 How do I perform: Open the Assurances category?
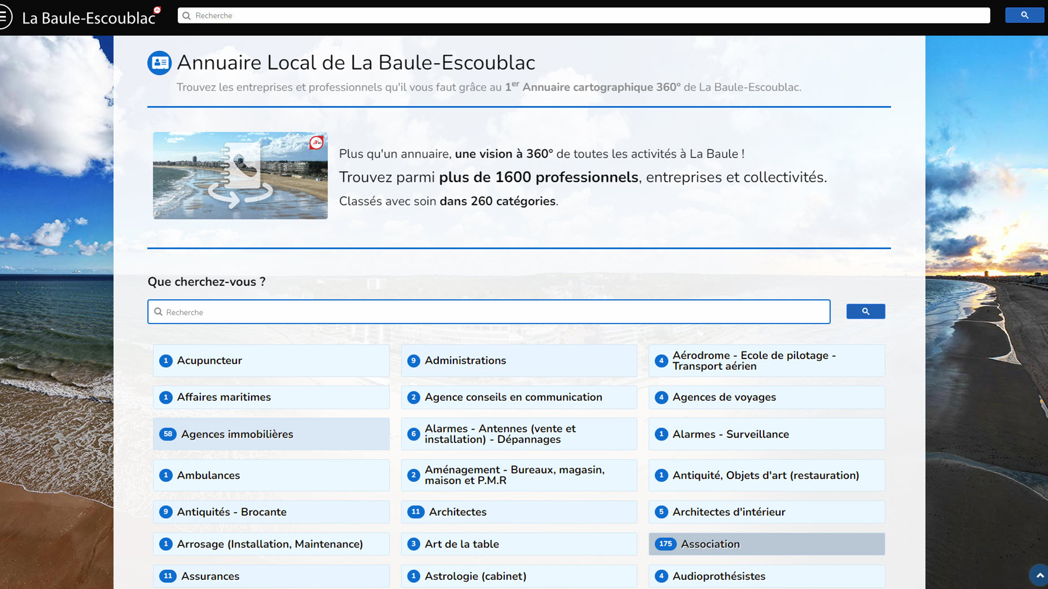[271, 576]
